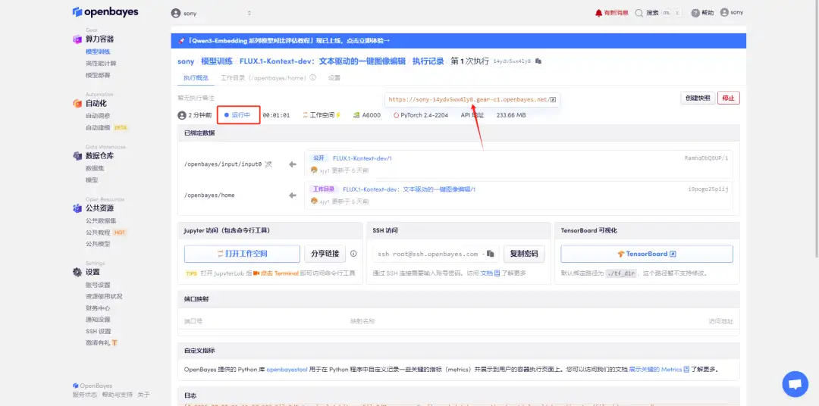Click the 模型训练 breadcrumb link
Screen dimensions: 819x406
(x=217, y=61)
